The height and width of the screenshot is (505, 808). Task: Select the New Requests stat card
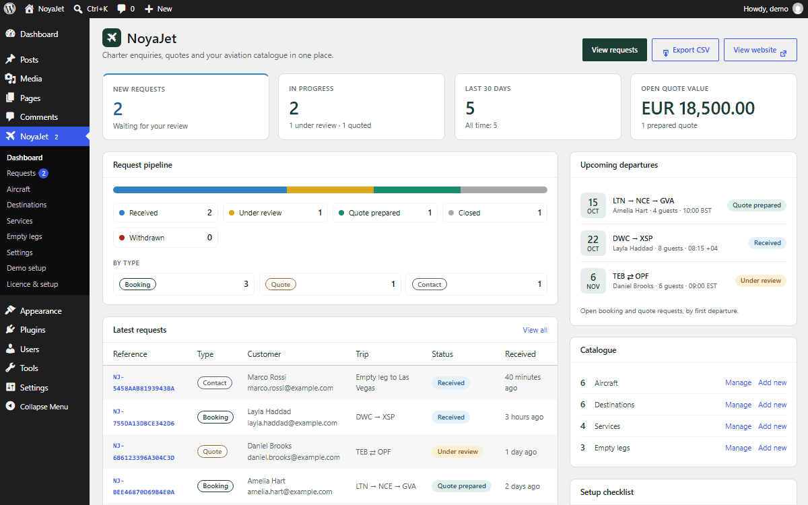click(186, 106)
